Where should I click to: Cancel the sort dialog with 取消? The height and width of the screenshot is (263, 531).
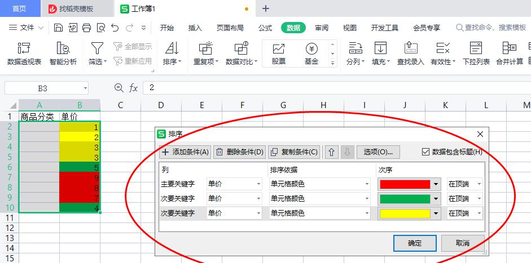coord(463,243)
